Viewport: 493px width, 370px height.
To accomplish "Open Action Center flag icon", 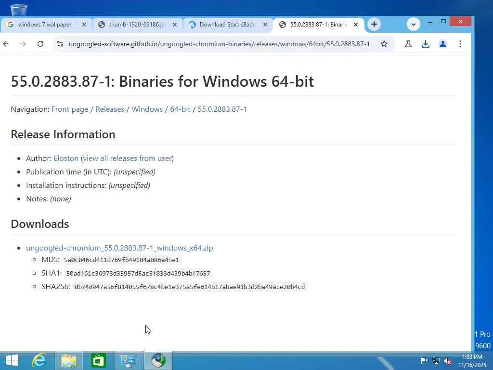I will [424, 361].
